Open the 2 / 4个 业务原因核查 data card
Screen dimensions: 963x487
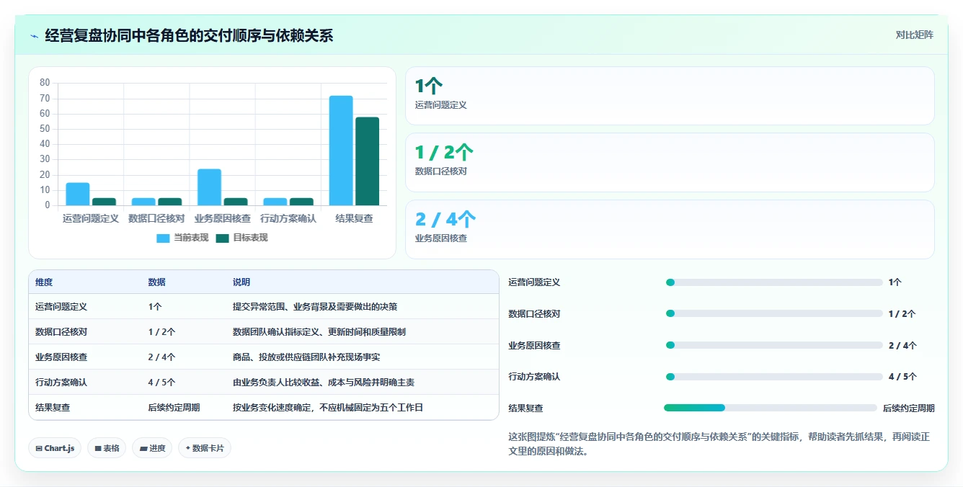(670, 229)
